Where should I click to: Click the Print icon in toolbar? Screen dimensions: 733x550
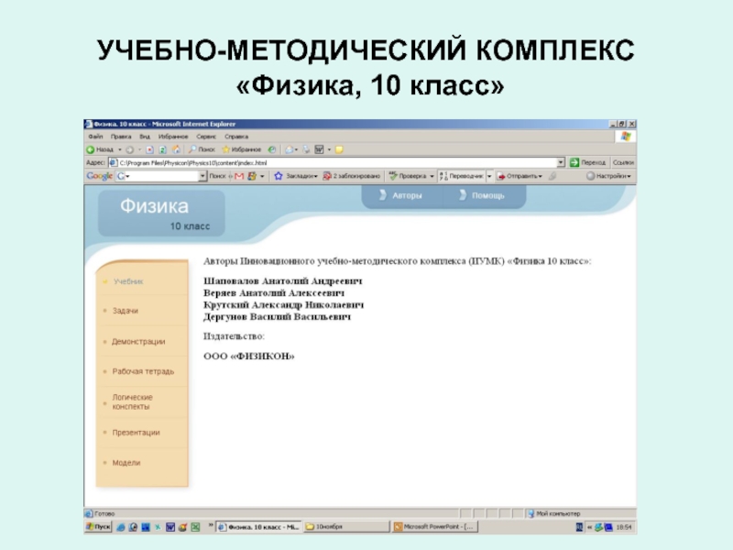click(306, 149)
